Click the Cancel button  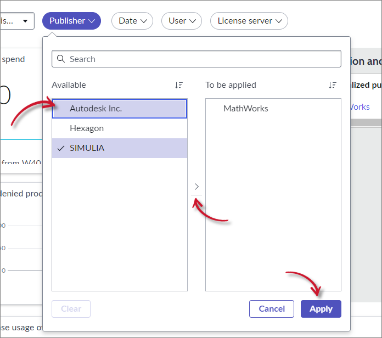pos(271,309)
